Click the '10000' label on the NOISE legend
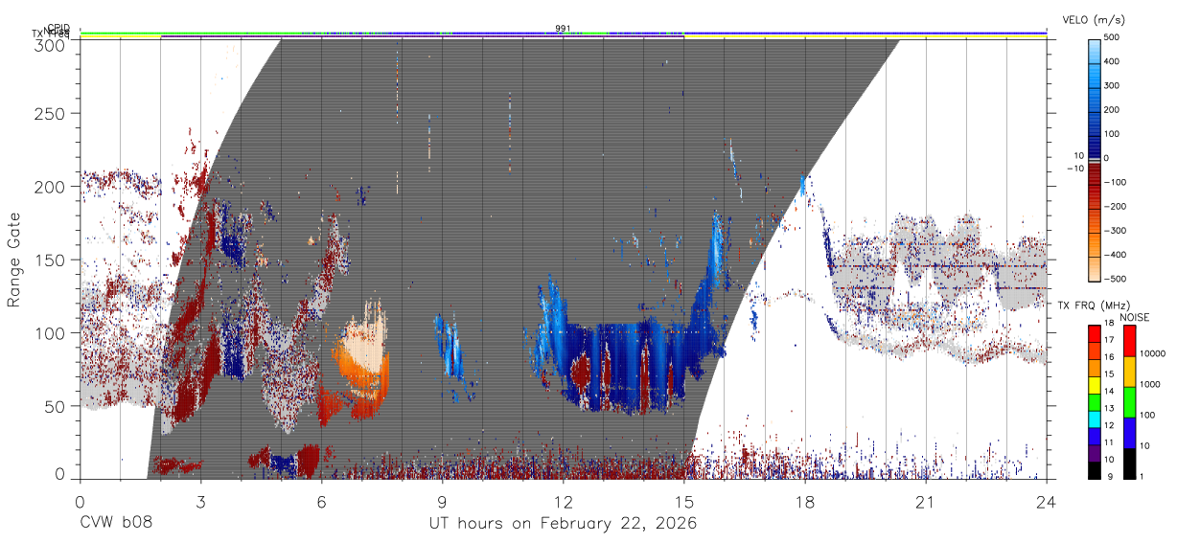 [x=1152, y=354]
